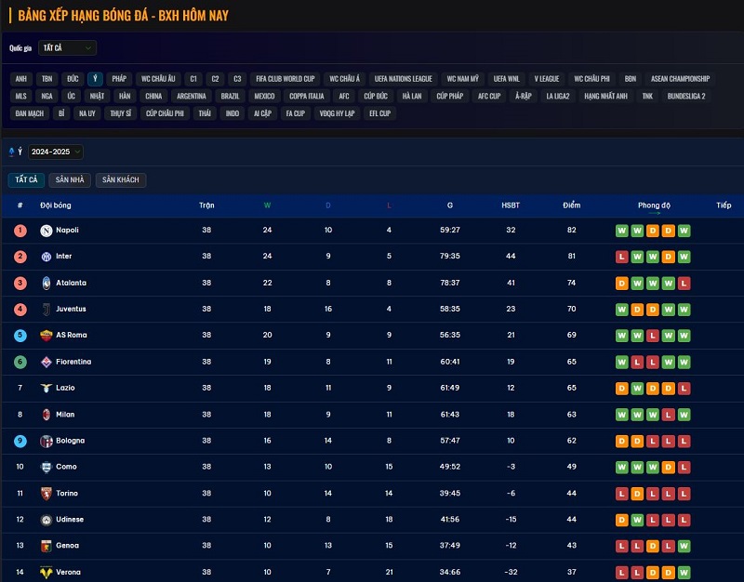Click the Phong độ column header
This screenshot has height=582, width=744.
tap(654, 205)
